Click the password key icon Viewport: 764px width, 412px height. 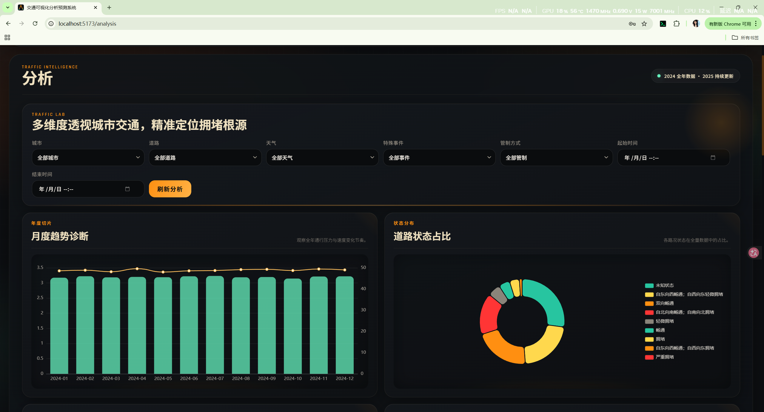pyautogui.click(x=632, y=24)
